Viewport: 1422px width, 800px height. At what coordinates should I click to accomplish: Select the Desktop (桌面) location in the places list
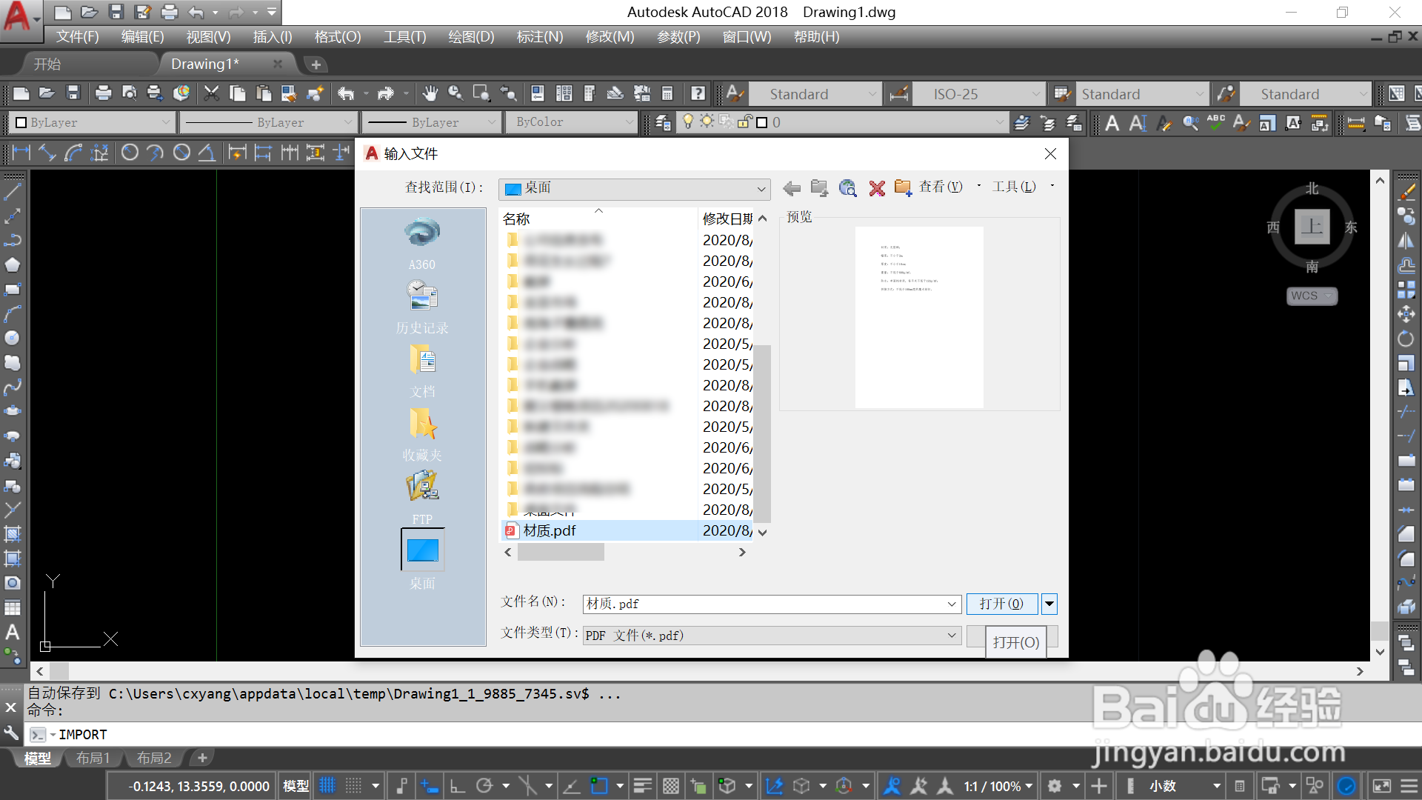pos(422,559)
